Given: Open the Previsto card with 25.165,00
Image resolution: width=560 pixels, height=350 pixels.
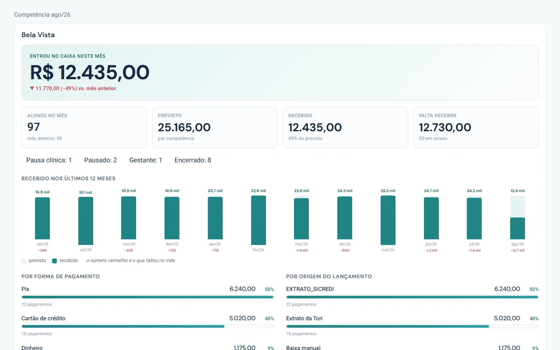Looking at the screenshot, I should 214,127.
